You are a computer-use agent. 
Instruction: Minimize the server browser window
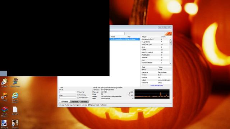coord(160,27)
